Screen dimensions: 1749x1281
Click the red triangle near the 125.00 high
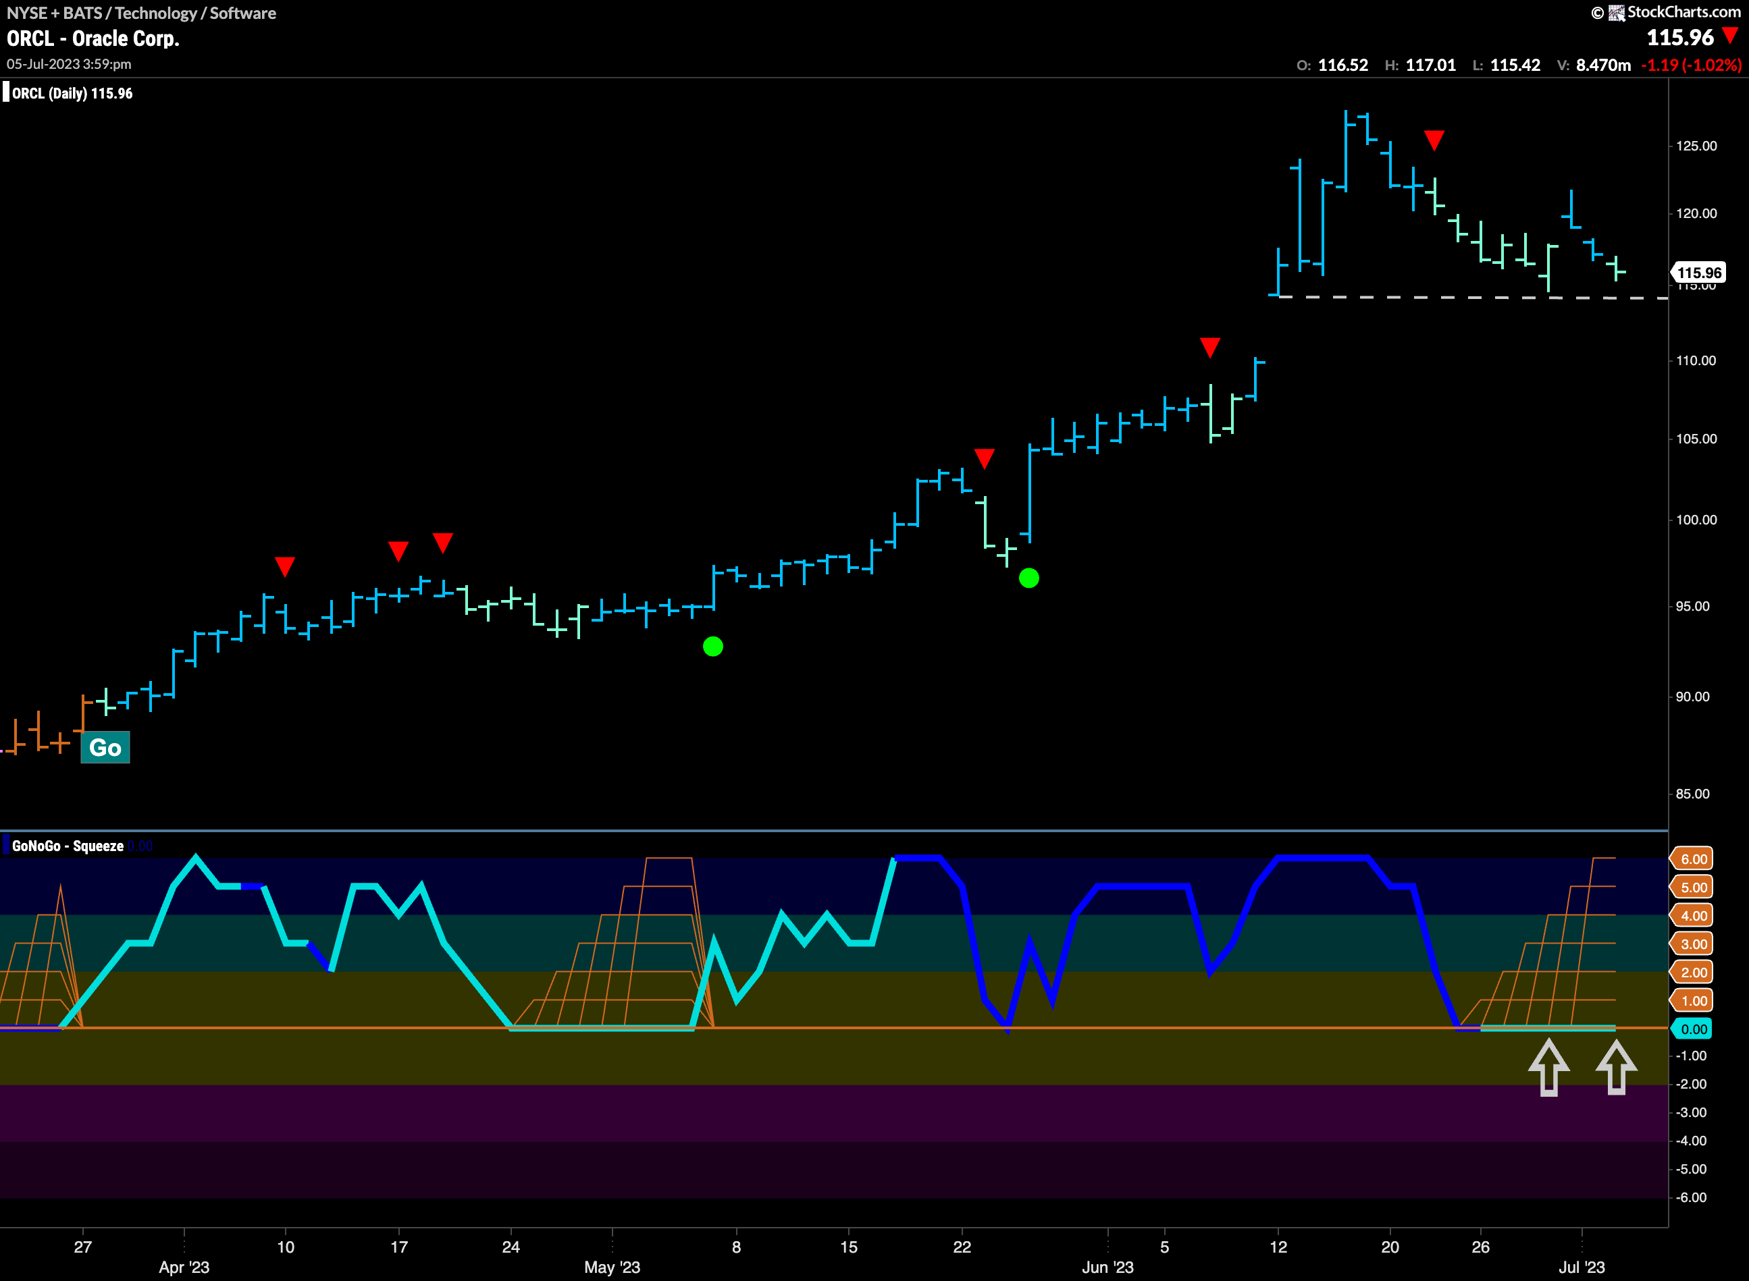click(1434, 140)
